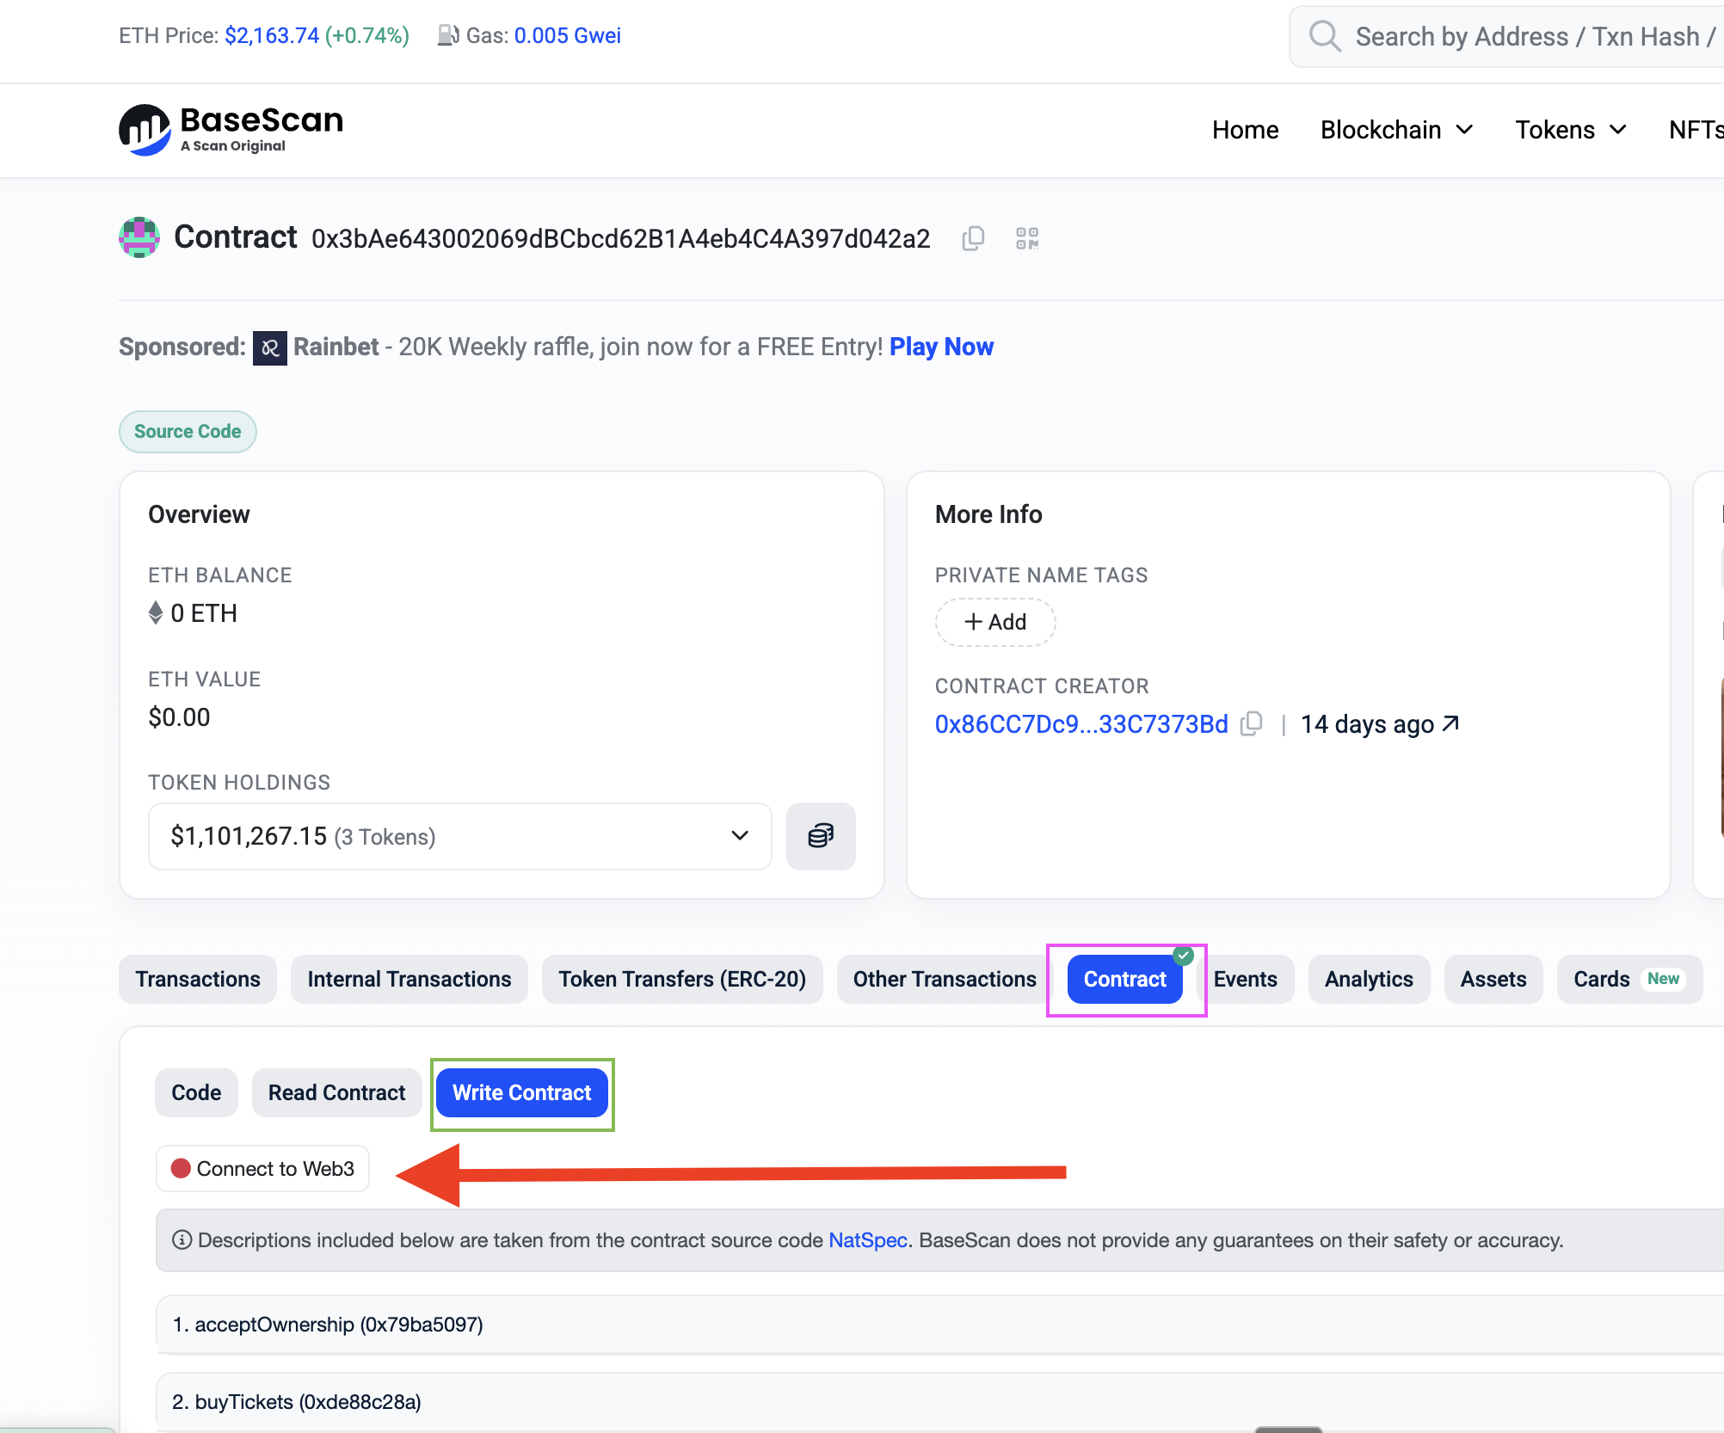The height and width of the screenshot is (1433, 1724).
Task: Click the Rainbet sponsor logo
Action: 269,347
